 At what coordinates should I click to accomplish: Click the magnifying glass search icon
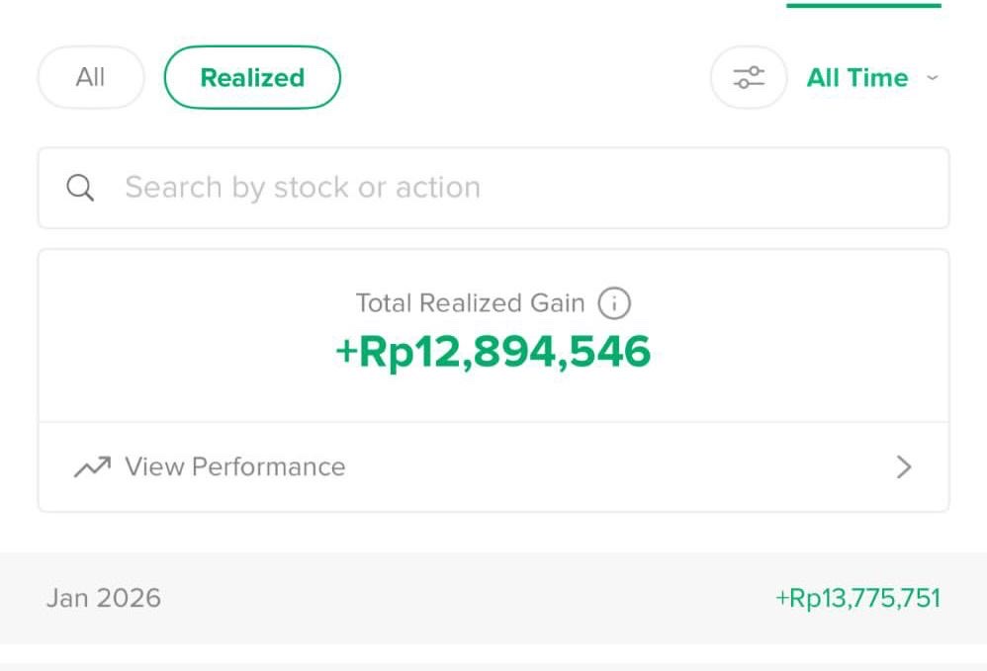(80, 188)
